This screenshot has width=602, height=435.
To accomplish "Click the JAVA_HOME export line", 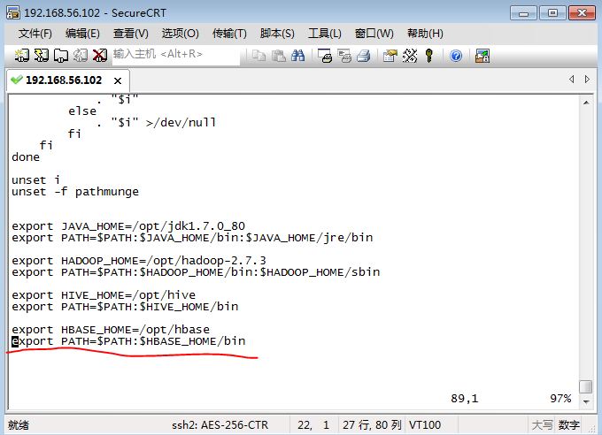I will point(128,226).
